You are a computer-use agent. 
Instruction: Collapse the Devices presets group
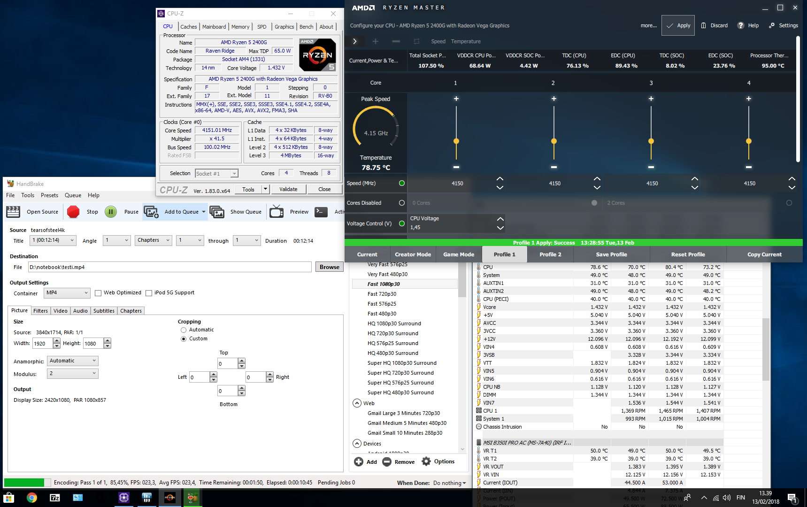pos(357,444)
